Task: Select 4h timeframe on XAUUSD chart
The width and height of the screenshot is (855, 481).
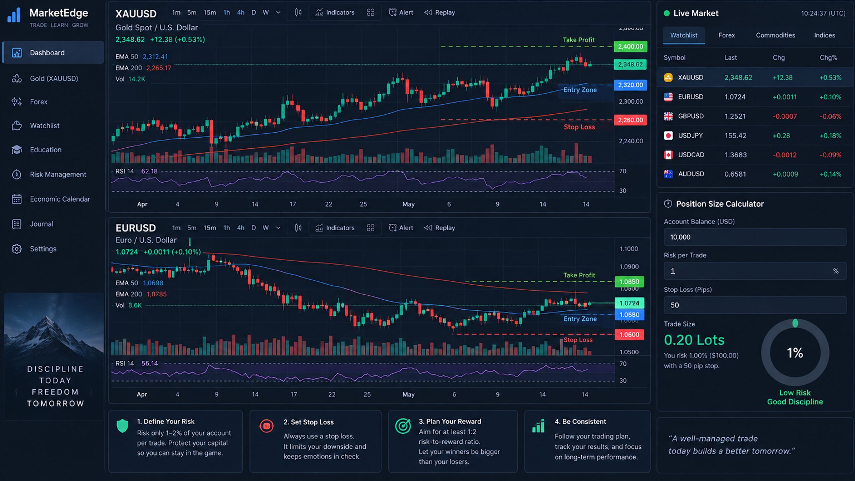Action: click(241, 12)
